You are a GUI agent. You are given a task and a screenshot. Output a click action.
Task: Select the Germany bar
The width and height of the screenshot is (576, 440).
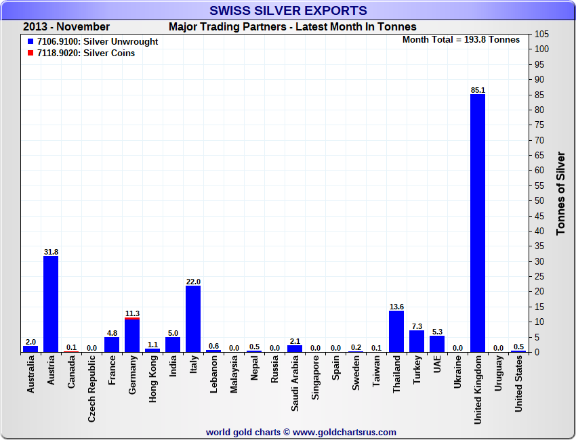(132, 336)
